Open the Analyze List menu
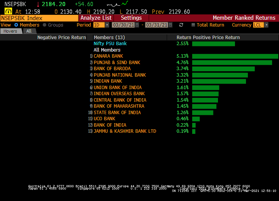Screen dimensions: 279x201 click(96, 18)
